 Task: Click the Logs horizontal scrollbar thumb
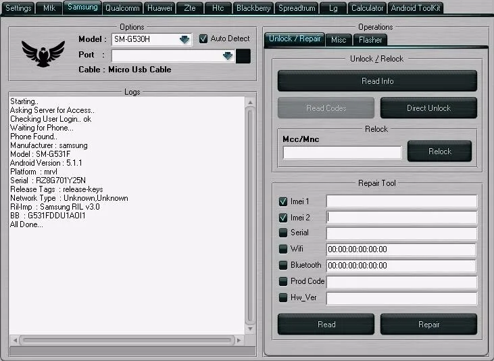point(127,340)
